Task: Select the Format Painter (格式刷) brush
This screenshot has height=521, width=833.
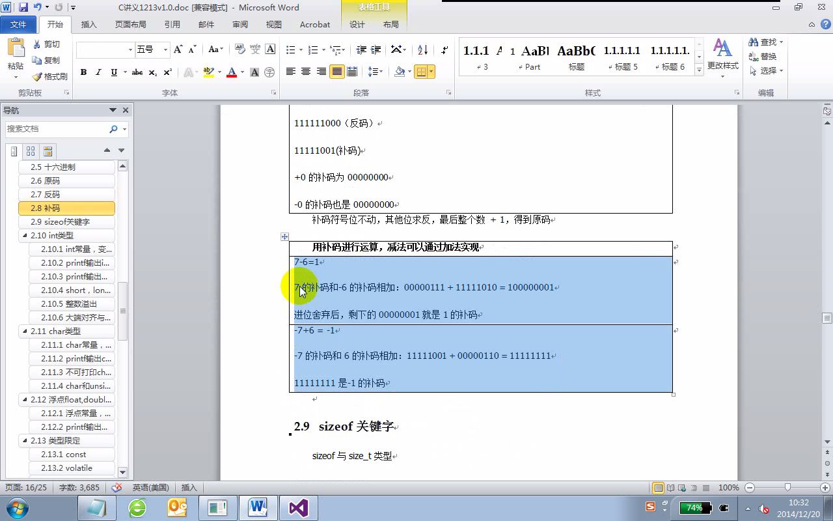Action: pyautogui.click(x=49, y=76)
